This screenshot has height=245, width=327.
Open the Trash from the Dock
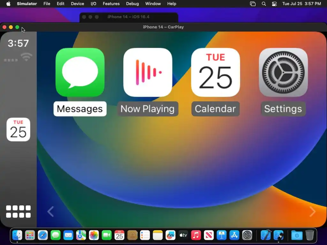(x=310, y=235)
